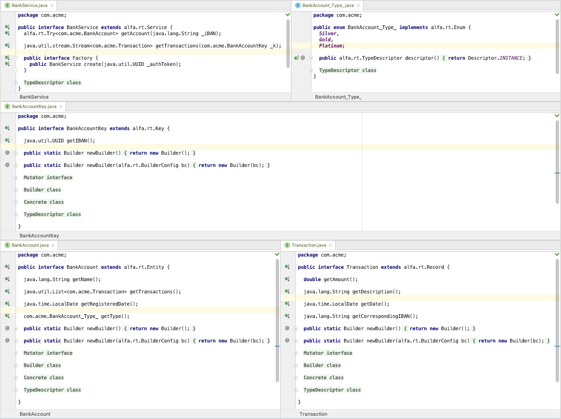
Task: Click gutter marker next to Transaction interface declaration
Action: 287,267
